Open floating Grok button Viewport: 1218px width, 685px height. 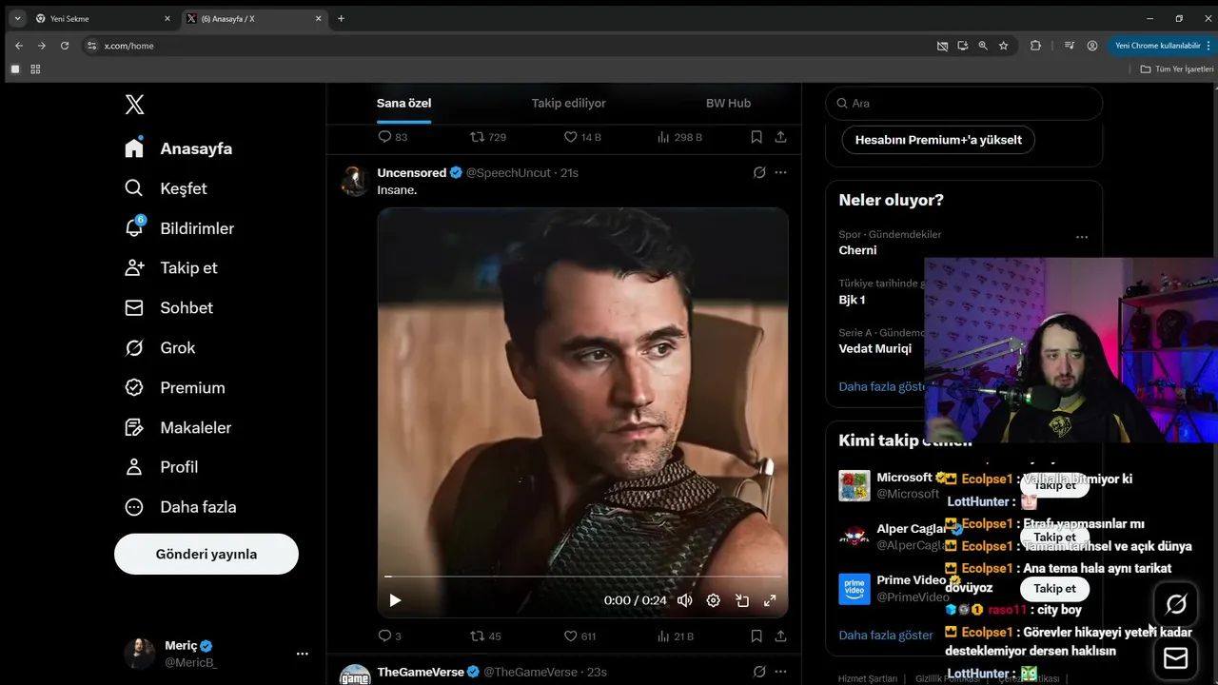click(1176, 604)
